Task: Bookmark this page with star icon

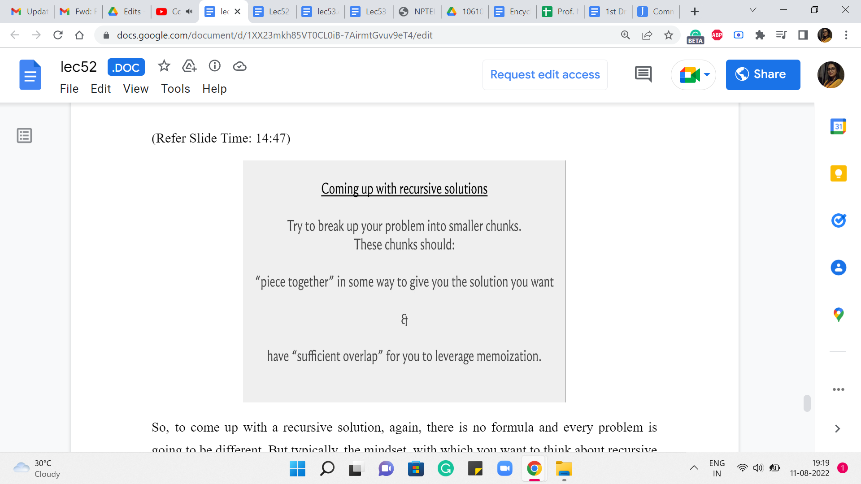Action: click(x=668, y=35)
